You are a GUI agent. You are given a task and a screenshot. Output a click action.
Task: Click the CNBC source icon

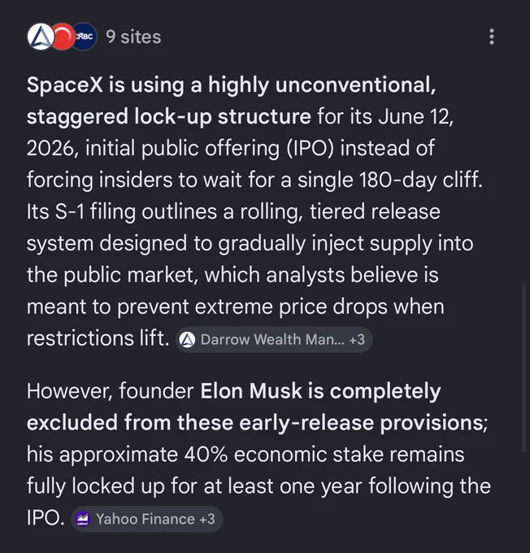pos(84,37)
